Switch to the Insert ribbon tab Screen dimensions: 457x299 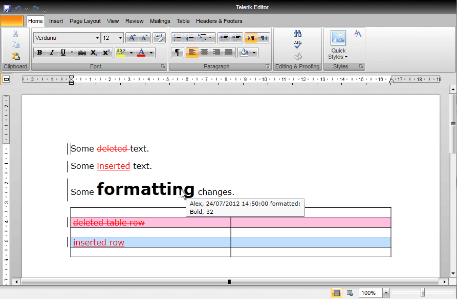[56, 21]
